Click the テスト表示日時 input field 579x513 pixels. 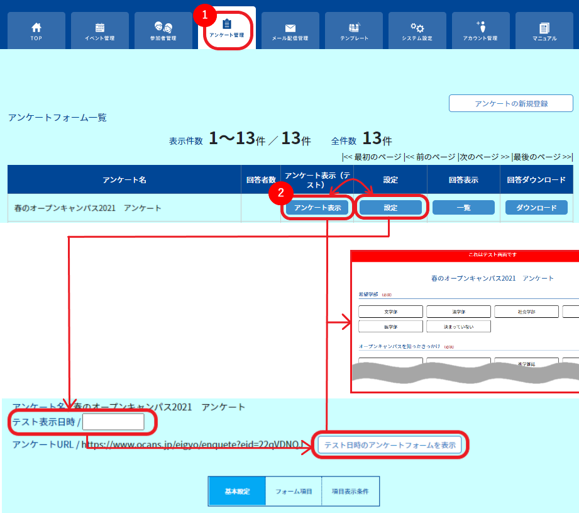[113, 422]
